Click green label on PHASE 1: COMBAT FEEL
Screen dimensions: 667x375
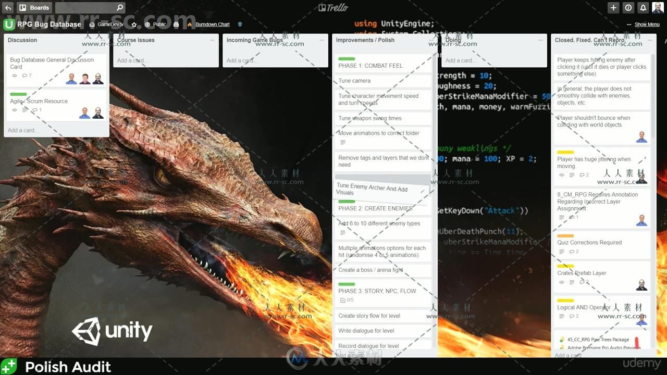tap(347, 59)
